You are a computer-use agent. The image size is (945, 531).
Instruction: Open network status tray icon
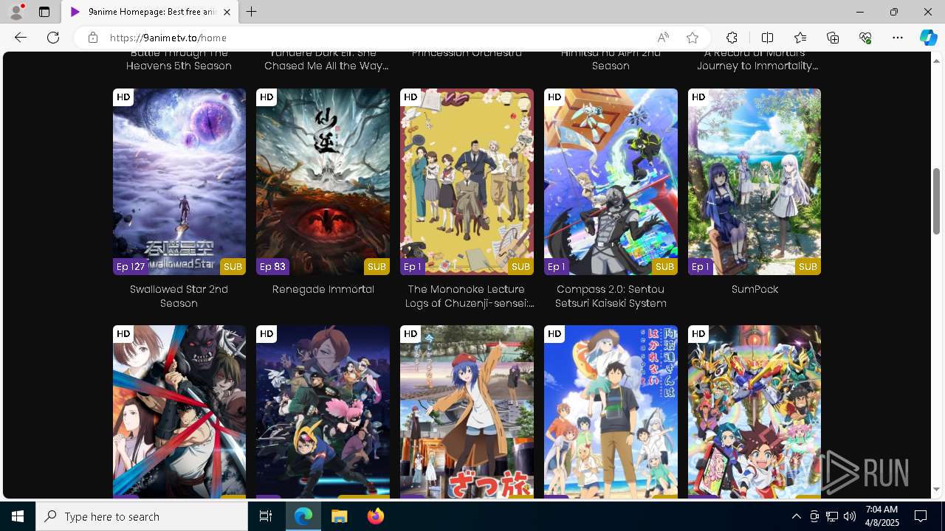[x=832, y=516]
